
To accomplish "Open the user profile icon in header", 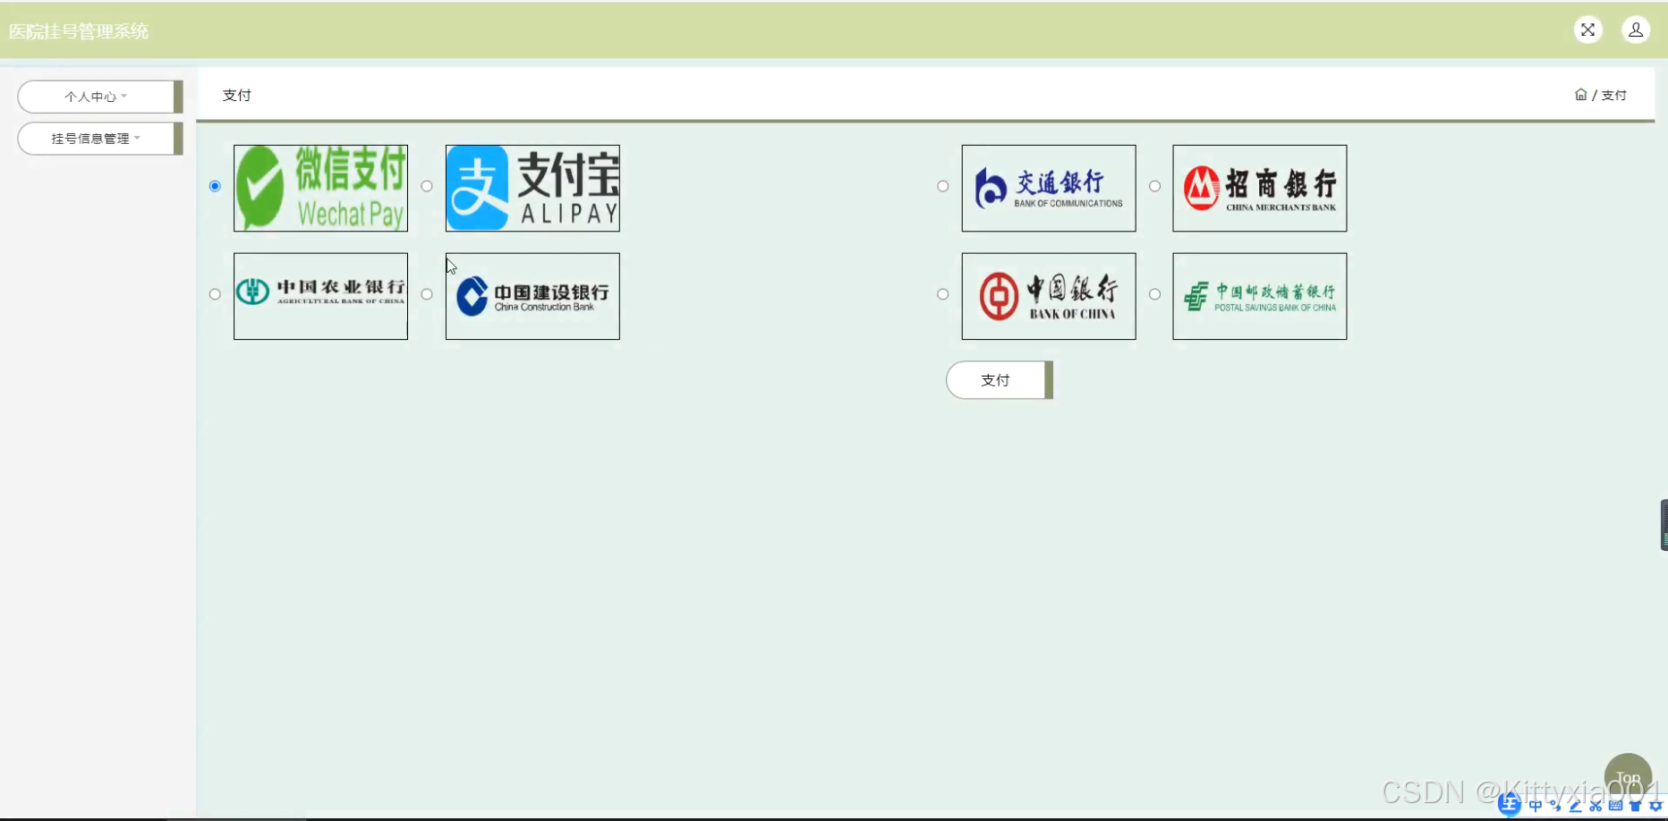I will point(1636,30).
